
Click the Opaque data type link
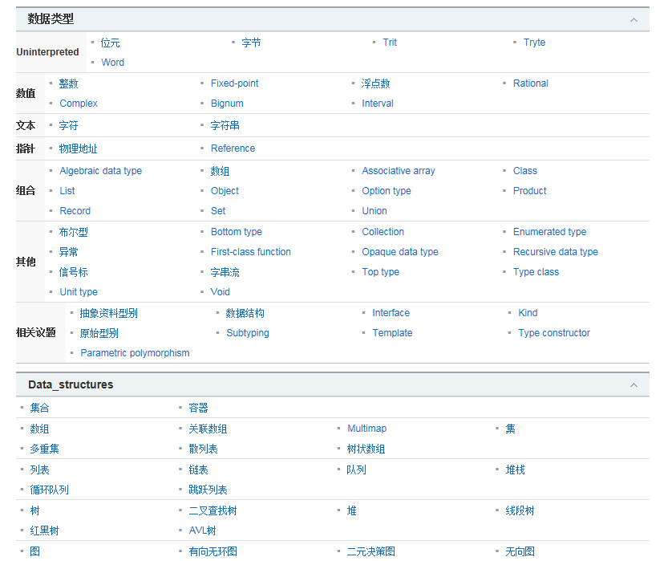400,252
